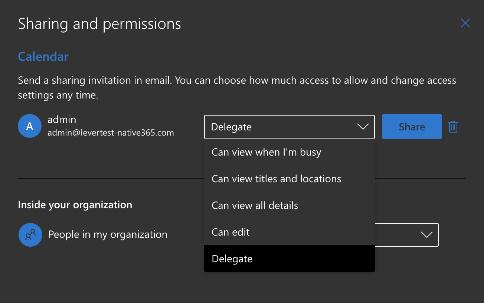The width and height of the screenshot is (484, 303).
Task: Choose Can view all details permission
Action: (x=255, y=205)
